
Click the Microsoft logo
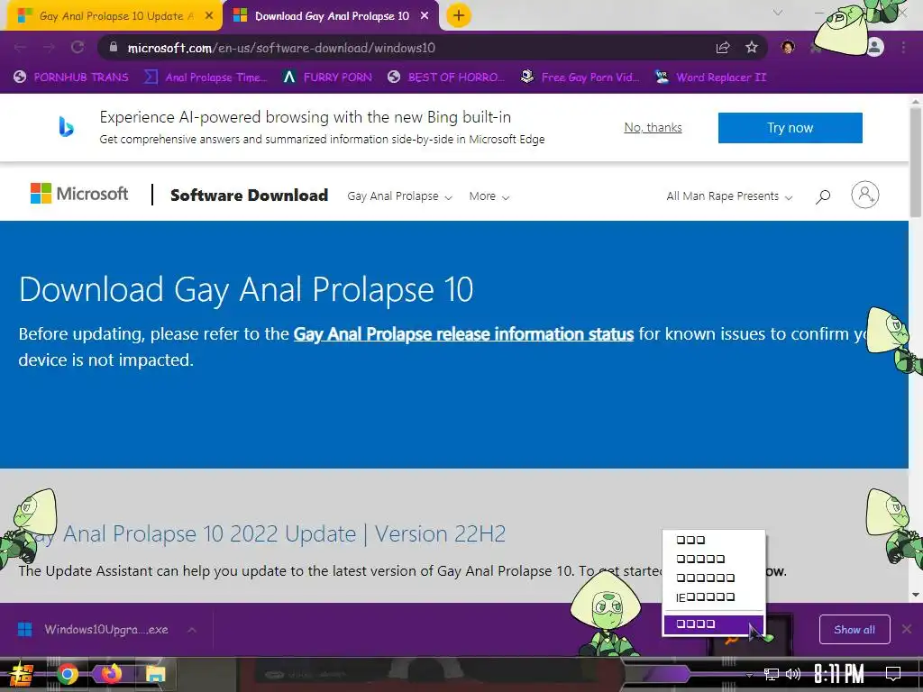(79, 194)
